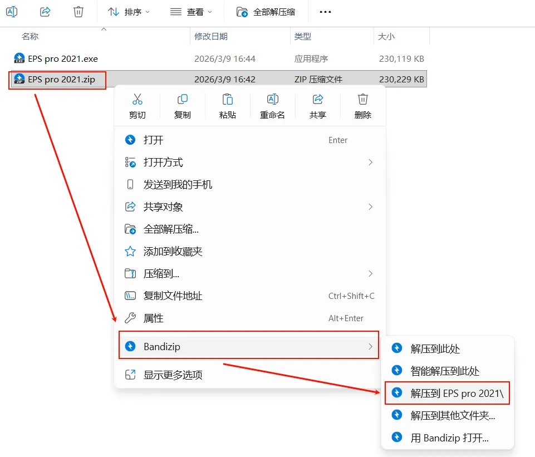Click the trash icon in the top toolbar
The width and height of the screenshot is (535, 457).
coord(78,12)
